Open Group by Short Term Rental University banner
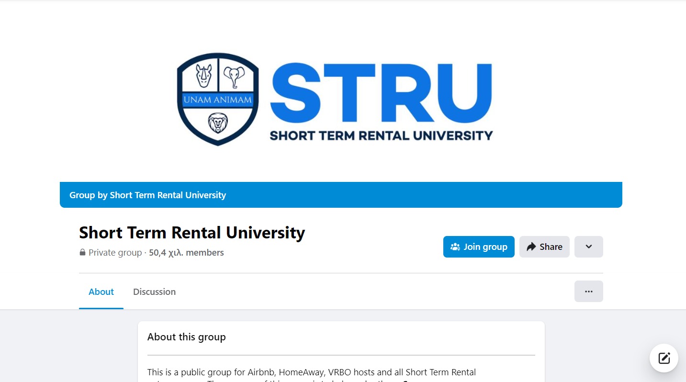Screen dimensions: 686x382 147,195
